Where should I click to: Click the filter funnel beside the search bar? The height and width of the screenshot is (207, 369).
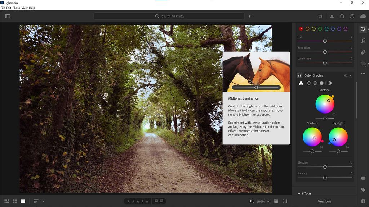(249, 16)
